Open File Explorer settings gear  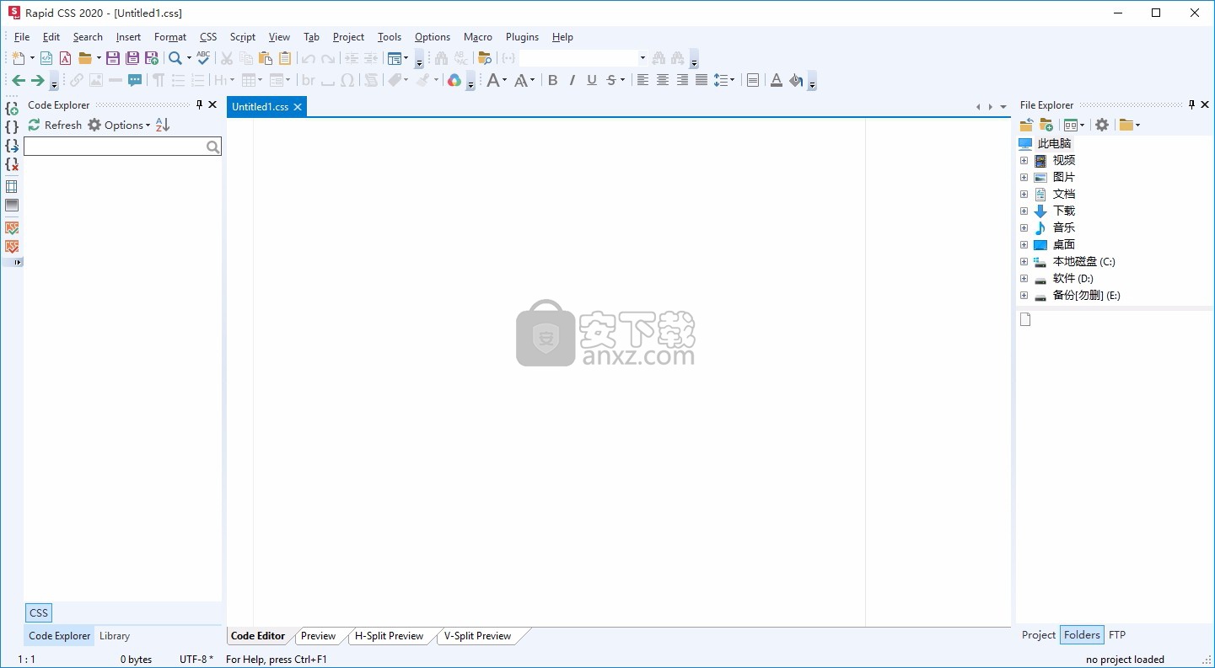(1102, 125)
